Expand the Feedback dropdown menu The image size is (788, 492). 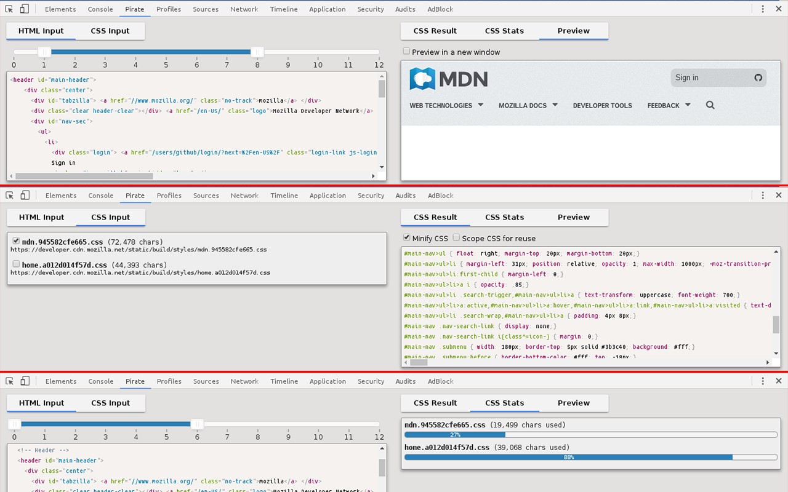click(669, 105)
